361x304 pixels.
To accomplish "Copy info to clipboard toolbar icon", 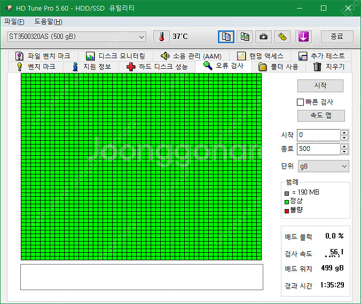I will pyautogui.click(x=226, y=37).
